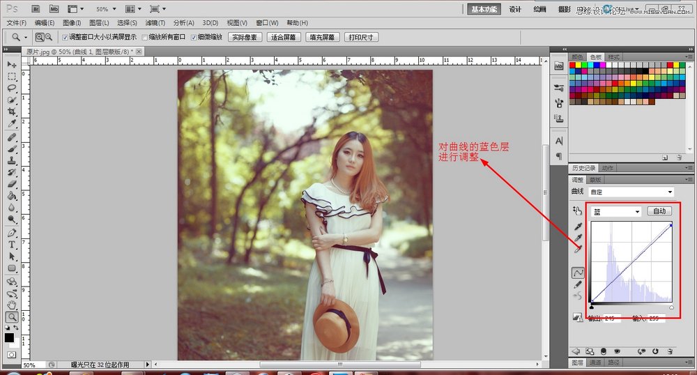Viewport: 697px width, 375px height.
Task: Pick the gray point eyedropper in Curves
Action: coord(578,238)
